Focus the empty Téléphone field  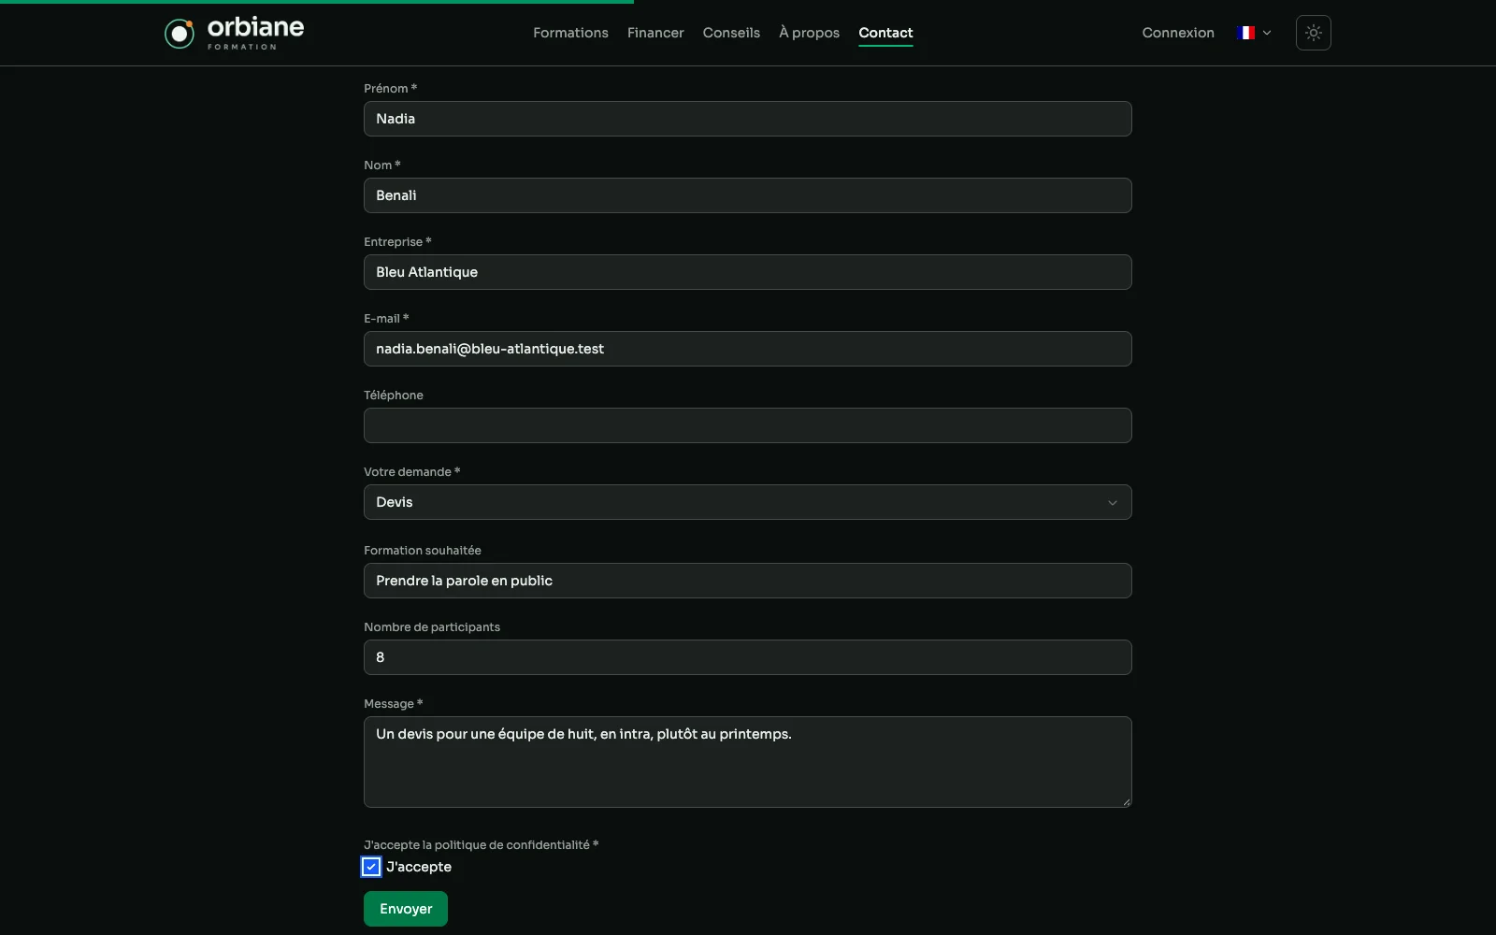click(747, 425)
